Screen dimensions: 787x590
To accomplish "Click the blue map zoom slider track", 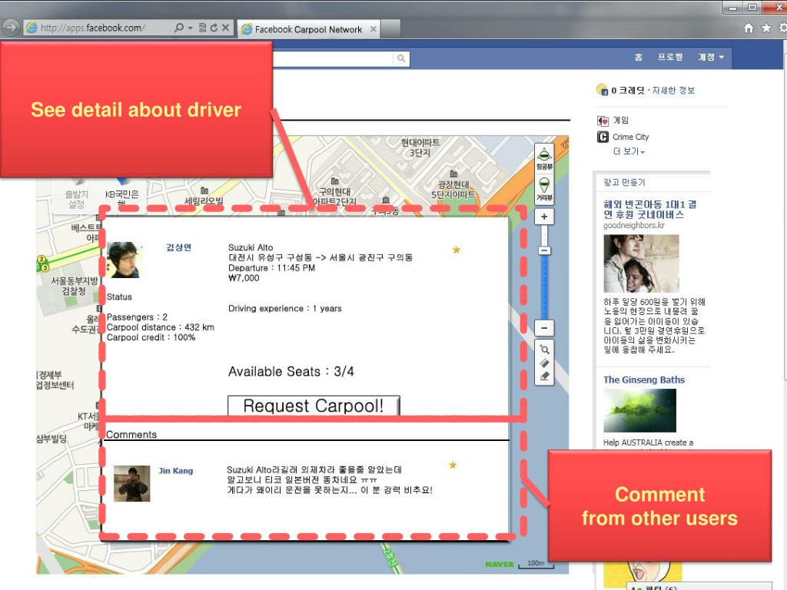I will (x=544, y=286).
